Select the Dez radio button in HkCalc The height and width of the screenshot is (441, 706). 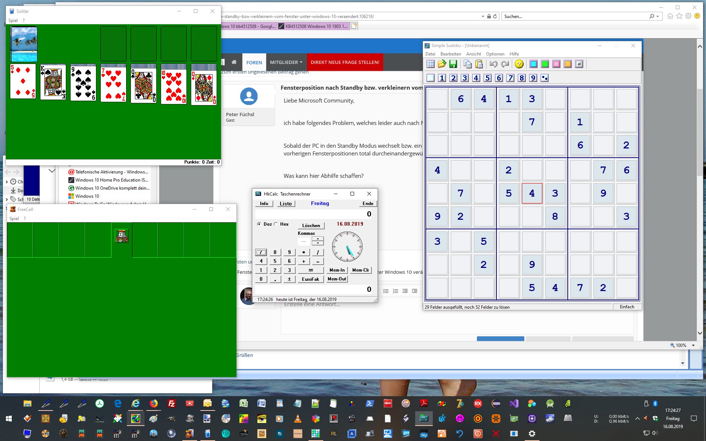coord(259,224)
